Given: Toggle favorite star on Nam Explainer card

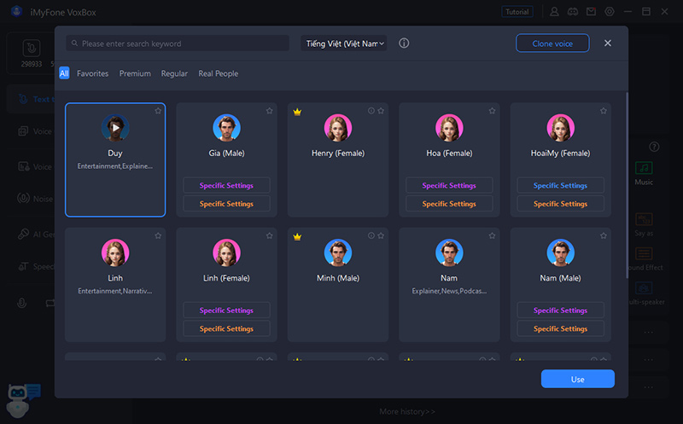Looking at the screenshot, I should [493, 236].
